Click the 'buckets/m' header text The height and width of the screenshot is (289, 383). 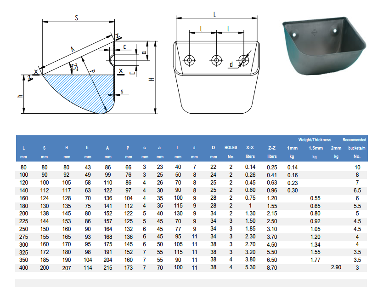[x=357, y=148]
